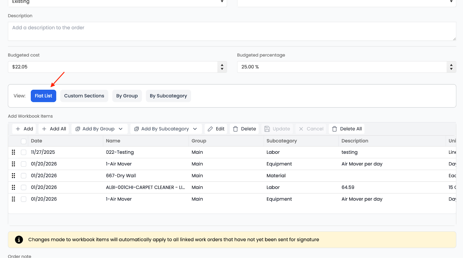The width and height of the screenshot is (463, 258).
Task: Open the Add By Subcategory dropdown
Action: point(195,129)
